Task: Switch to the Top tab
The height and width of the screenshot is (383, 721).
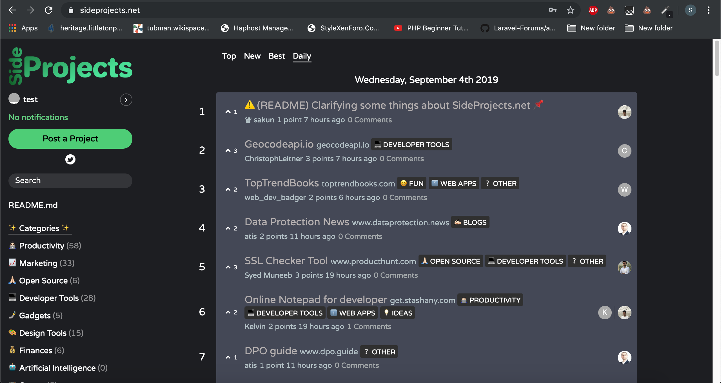Action: tap(229, 56)
